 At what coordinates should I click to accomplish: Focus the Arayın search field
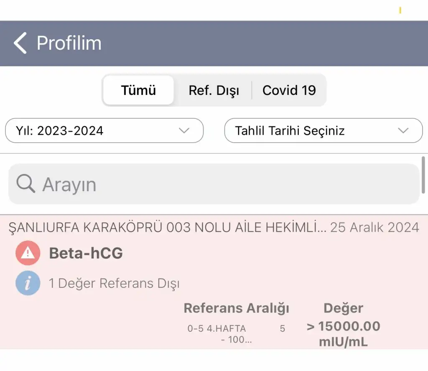tap(214, 184)
